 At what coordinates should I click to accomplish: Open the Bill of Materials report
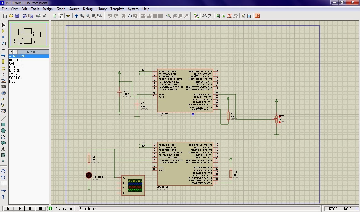243,16
